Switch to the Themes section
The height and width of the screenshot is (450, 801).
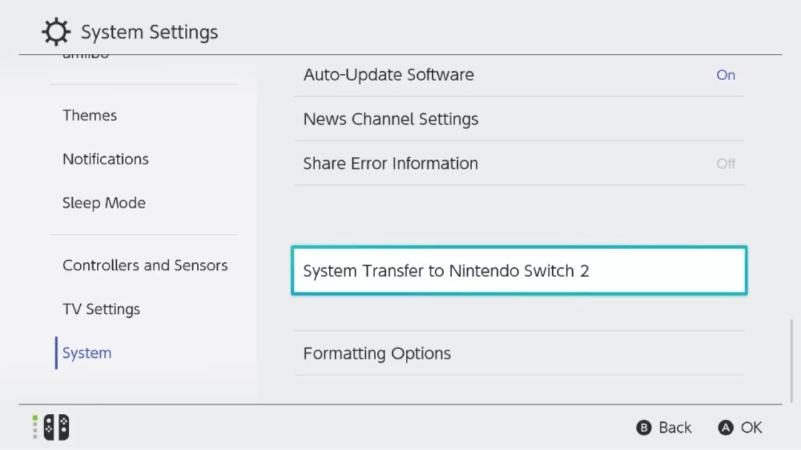[89, 115]
